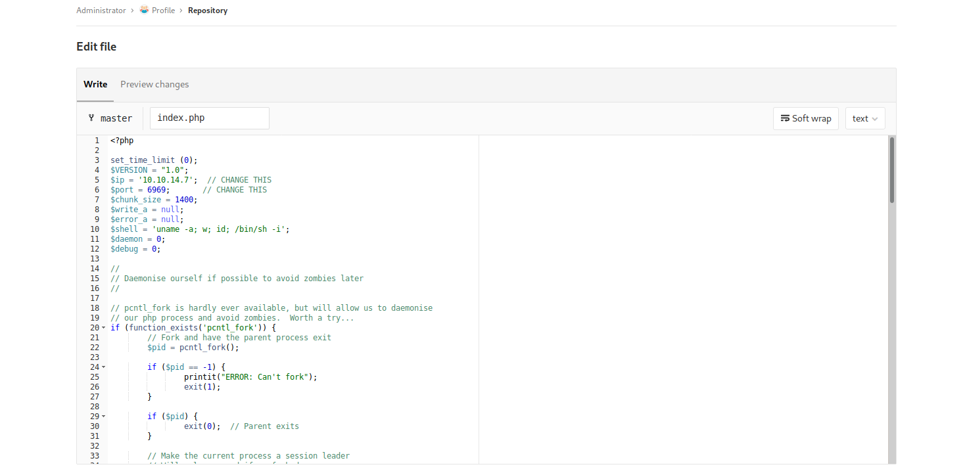Click the $write_a = null; line

147,210
